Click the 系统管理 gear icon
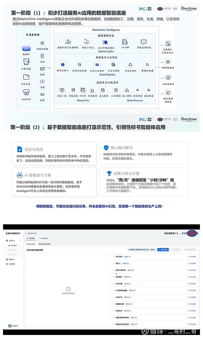Image resolution: width=203 pixels, height=338 pixels. 7,264
